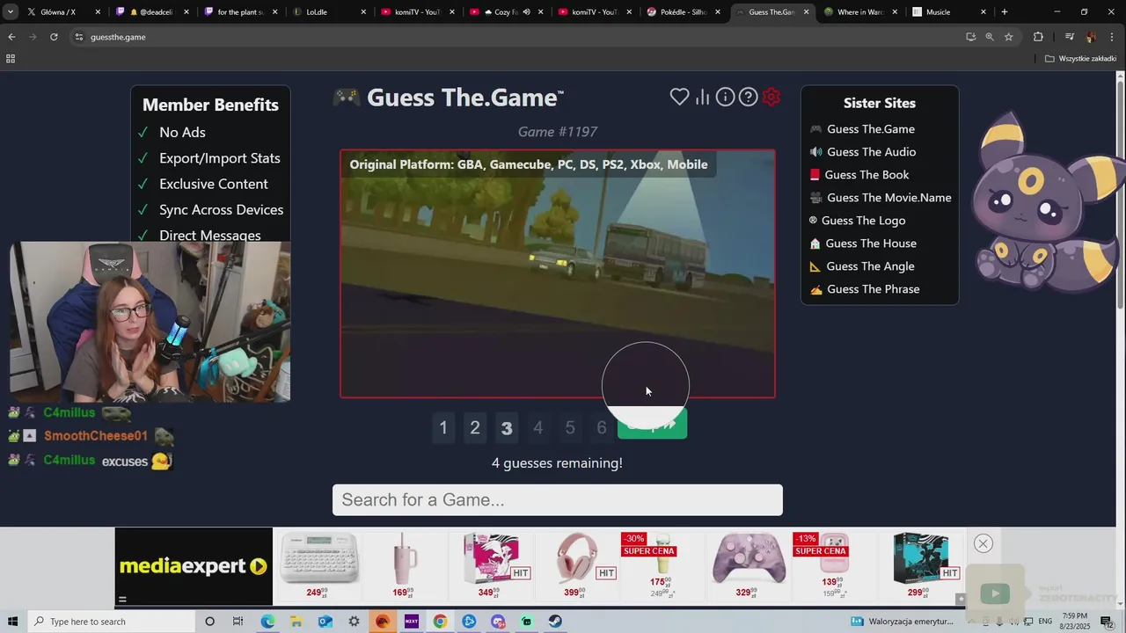The width and height of the screenshot is (1126, 633).
Task: Open the pink headphones ad priced 399
Action: [x=577, y=565]
